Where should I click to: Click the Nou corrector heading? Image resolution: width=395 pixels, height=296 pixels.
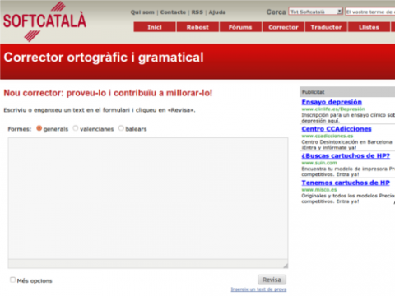click(x=108, y=93)
